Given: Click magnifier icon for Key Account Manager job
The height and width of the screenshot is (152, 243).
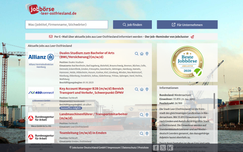Looking at the screenshot, I should point(136,89).
